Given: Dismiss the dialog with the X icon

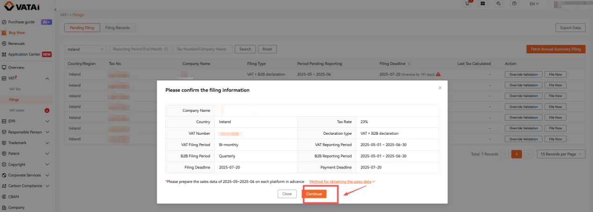Looking at the screenshot, I should tap(440, 88).
